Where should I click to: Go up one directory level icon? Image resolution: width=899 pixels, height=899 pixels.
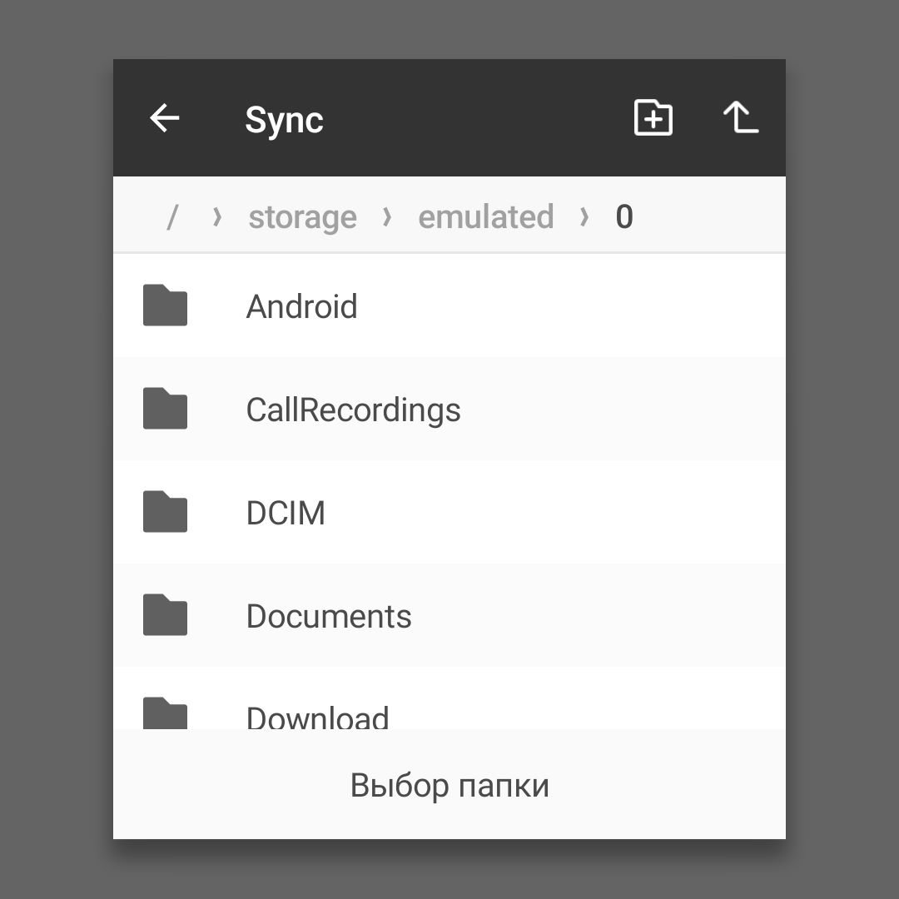pyautogui.click(x=741, y=117)
